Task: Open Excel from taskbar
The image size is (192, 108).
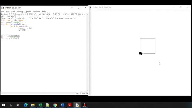Action: pos(40,105)
